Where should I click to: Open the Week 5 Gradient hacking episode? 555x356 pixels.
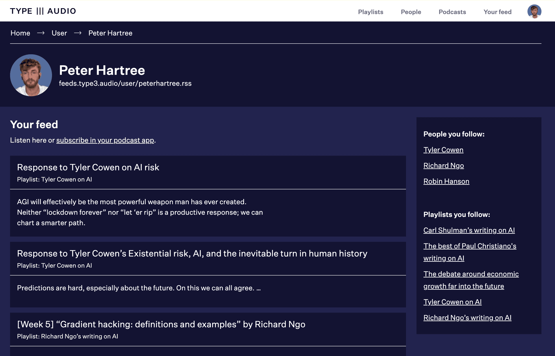(161, 324)
